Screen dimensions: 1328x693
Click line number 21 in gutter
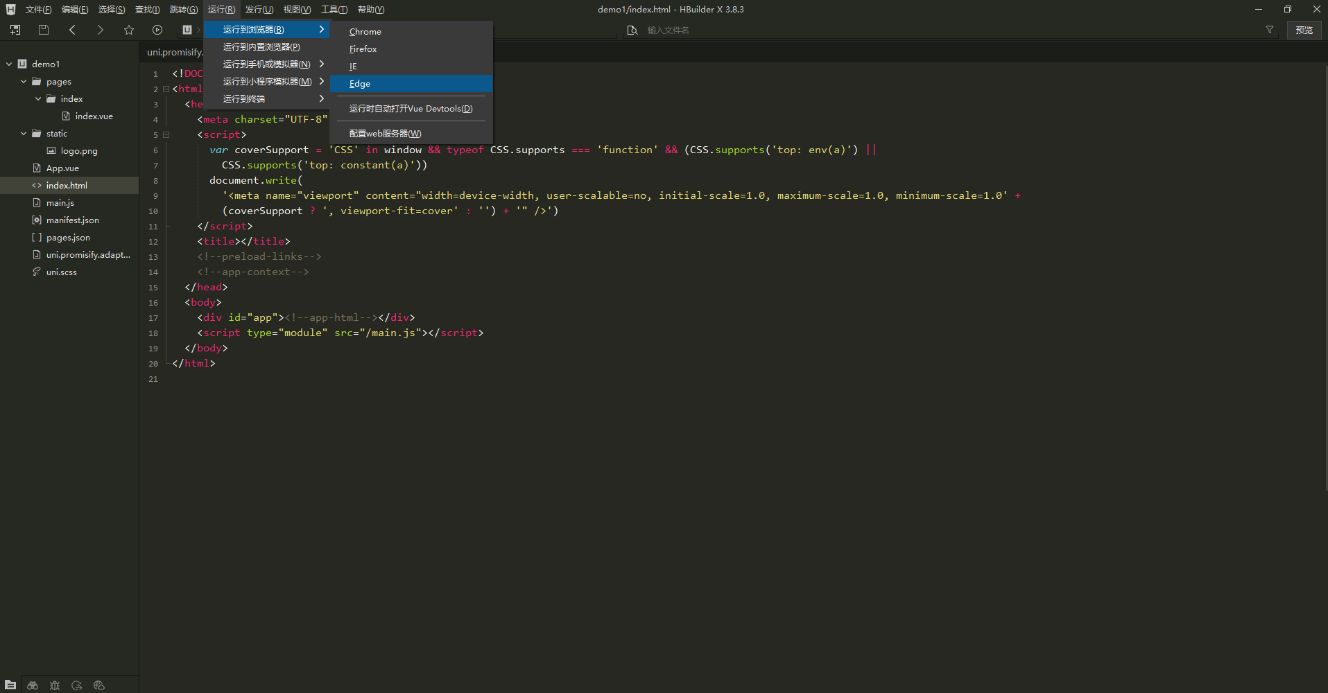[x=153, y=378]
